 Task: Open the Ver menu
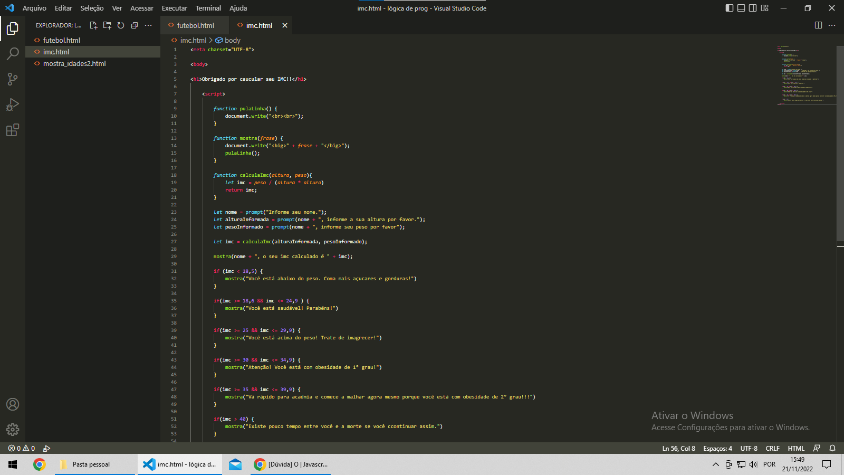117,8
